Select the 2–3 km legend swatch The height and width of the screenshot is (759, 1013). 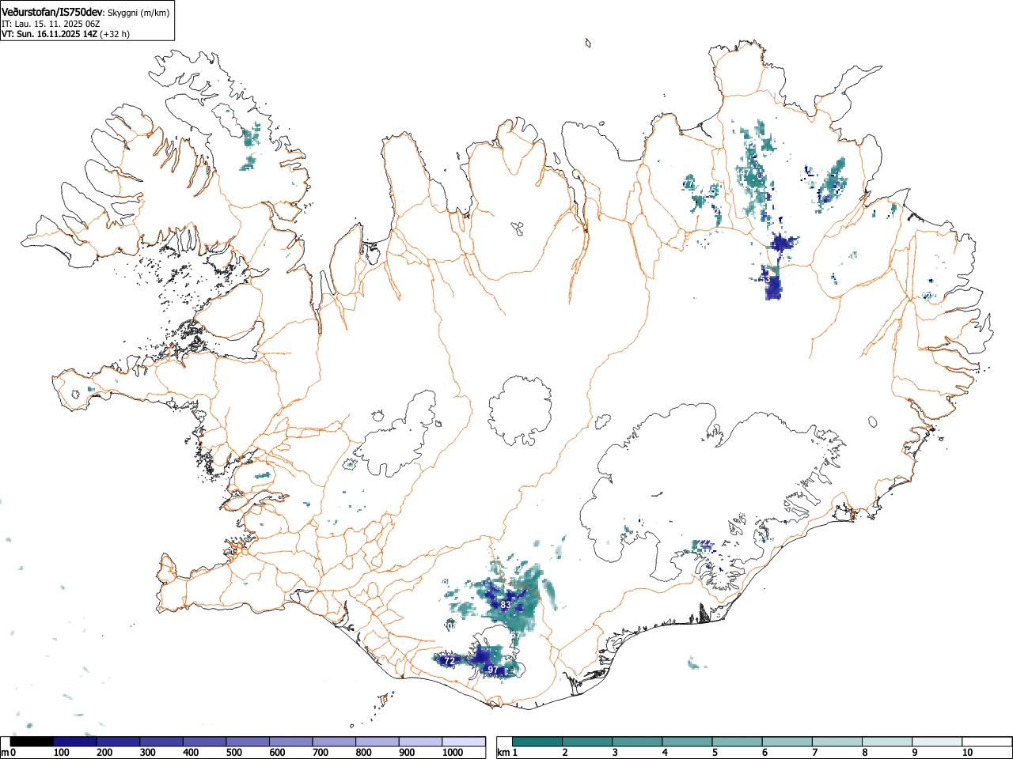[x=587, y=742]
